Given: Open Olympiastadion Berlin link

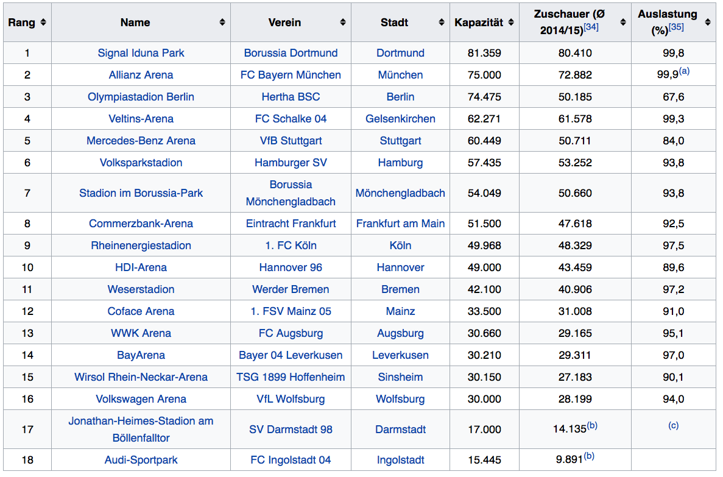Looking at the screenshot, I should pyautogui.click(x=141, y=97).
